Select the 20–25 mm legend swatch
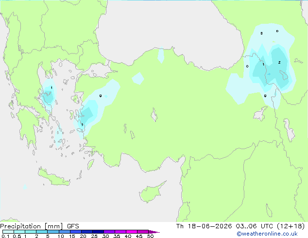The height and width of the screenshot is (238, 308). (x=87, y=232)
